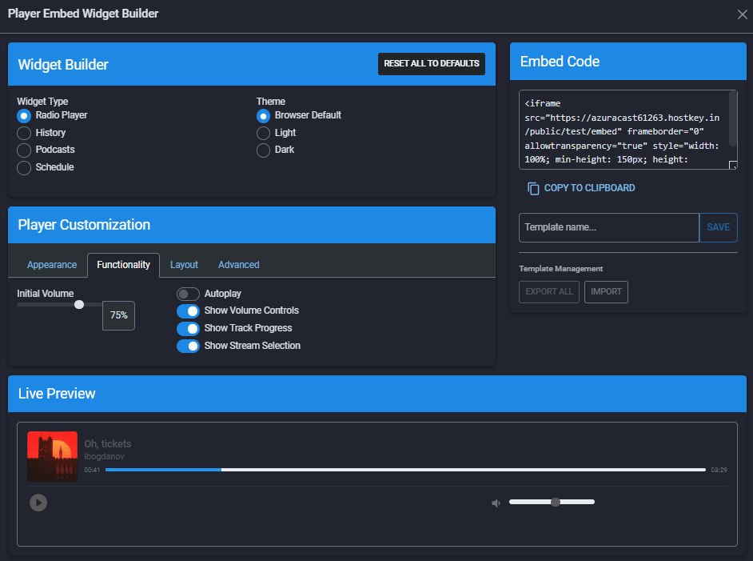753x561 pixels.
Task: Click the copy to clipboard icon
Action: [533, 188]
